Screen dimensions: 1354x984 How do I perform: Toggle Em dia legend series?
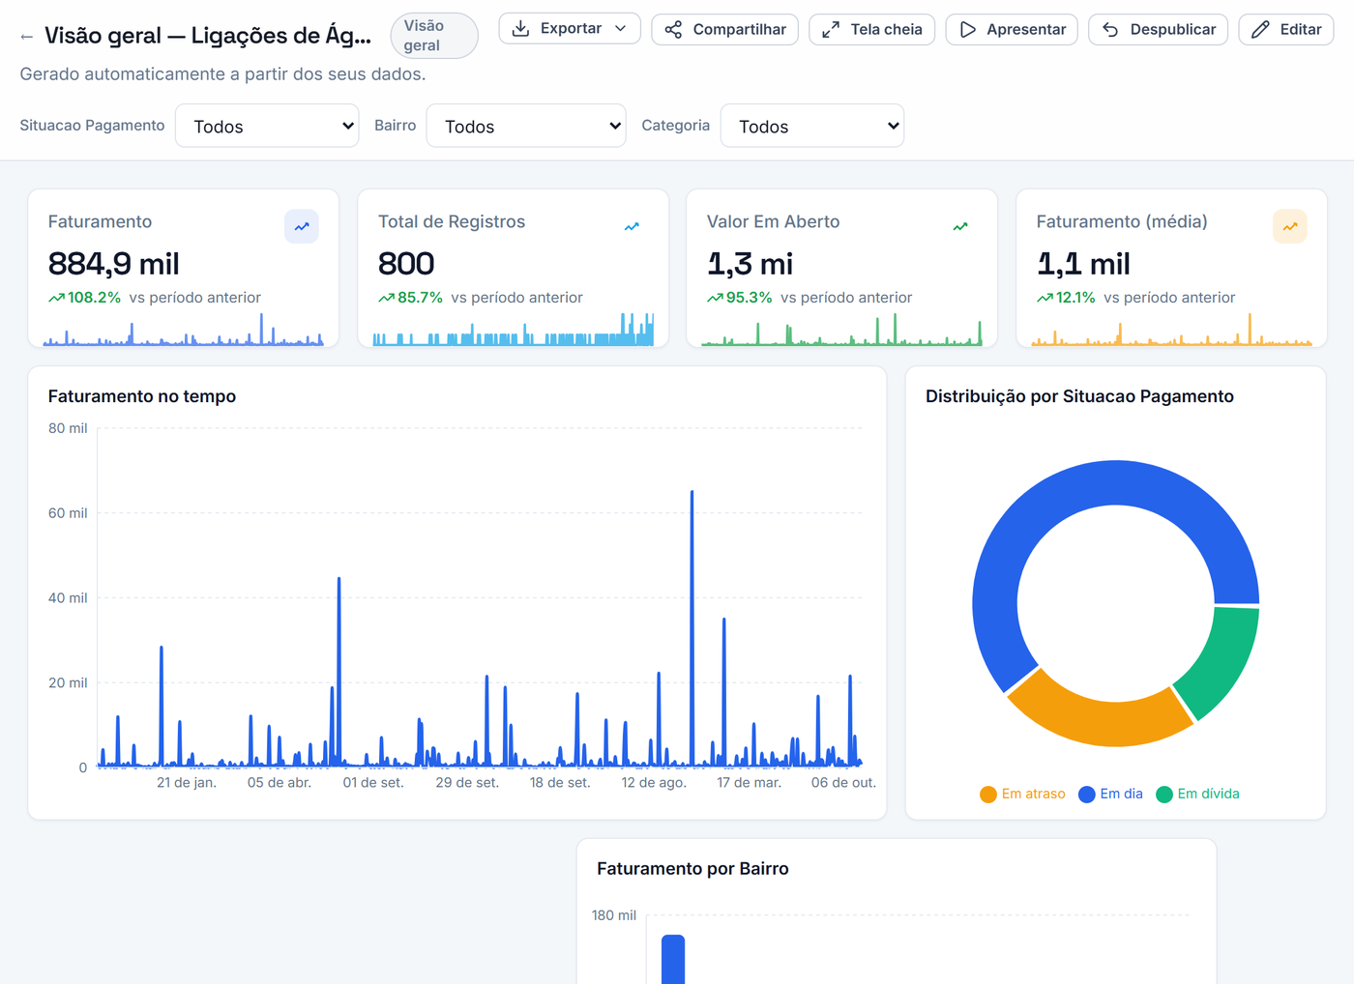click(x=1110, y=794)
